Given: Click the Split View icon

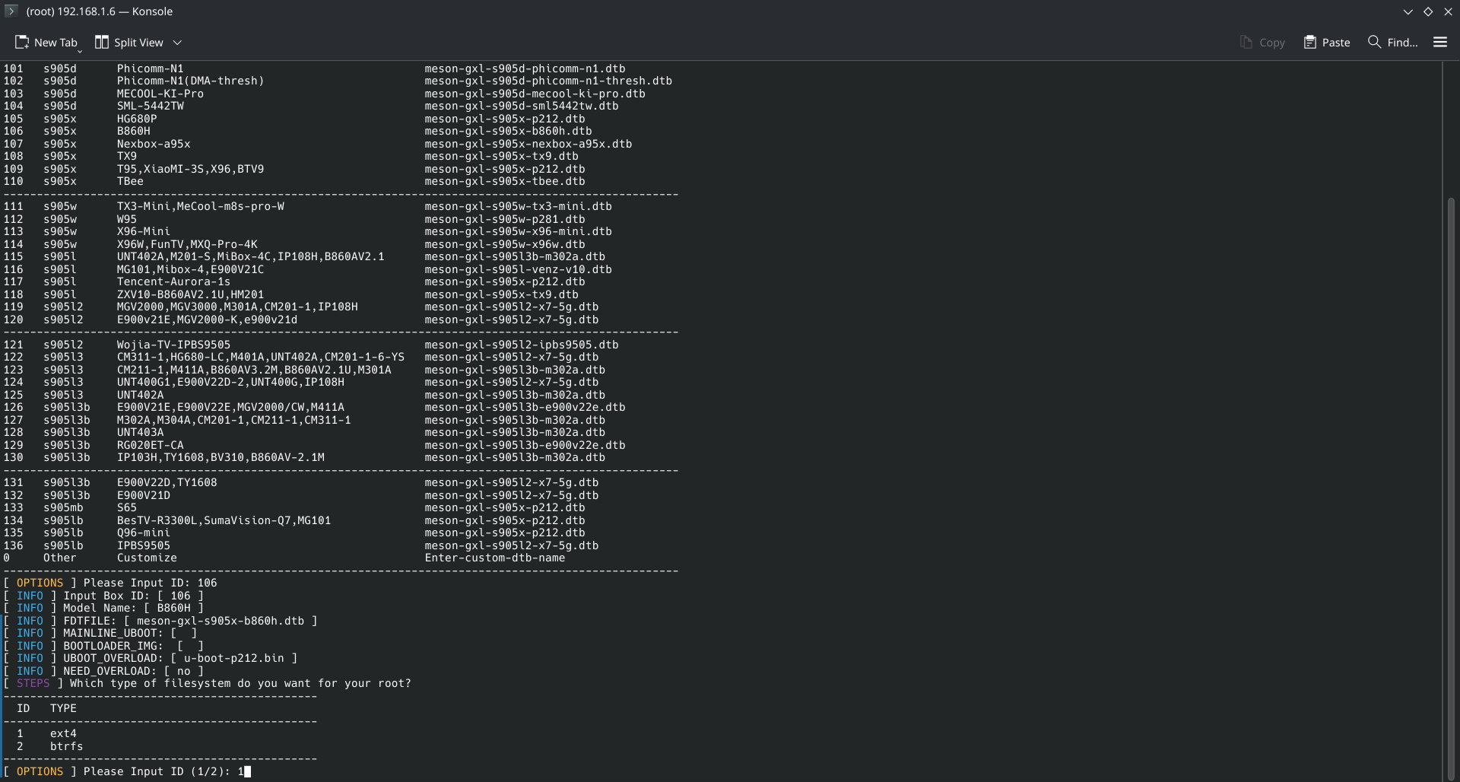Looking at the screenshot, I should click(x=102, y=43).
